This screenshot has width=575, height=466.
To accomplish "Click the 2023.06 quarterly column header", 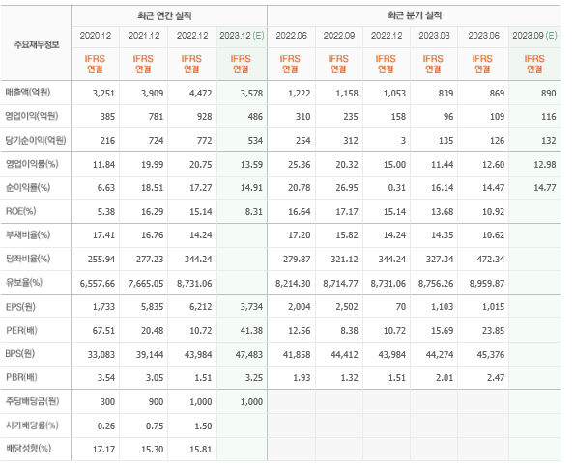I will [484, 36].
